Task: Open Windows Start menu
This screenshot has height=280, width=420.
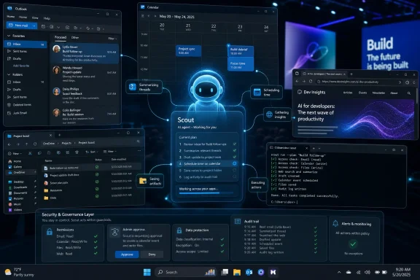Action: [147, 272]
